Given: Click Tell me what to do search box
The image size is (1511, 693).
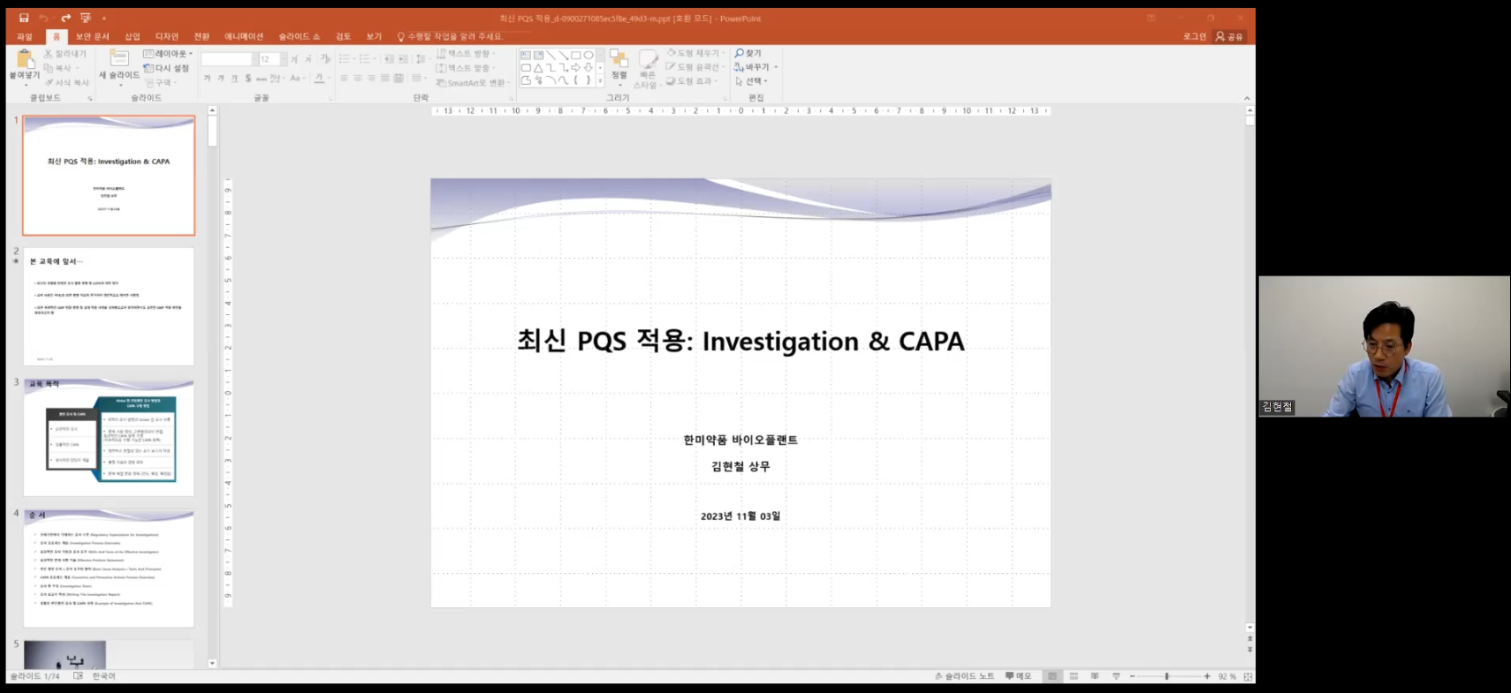Looking at the screenshot, I should pyautogui.click(x=451, y=36).
